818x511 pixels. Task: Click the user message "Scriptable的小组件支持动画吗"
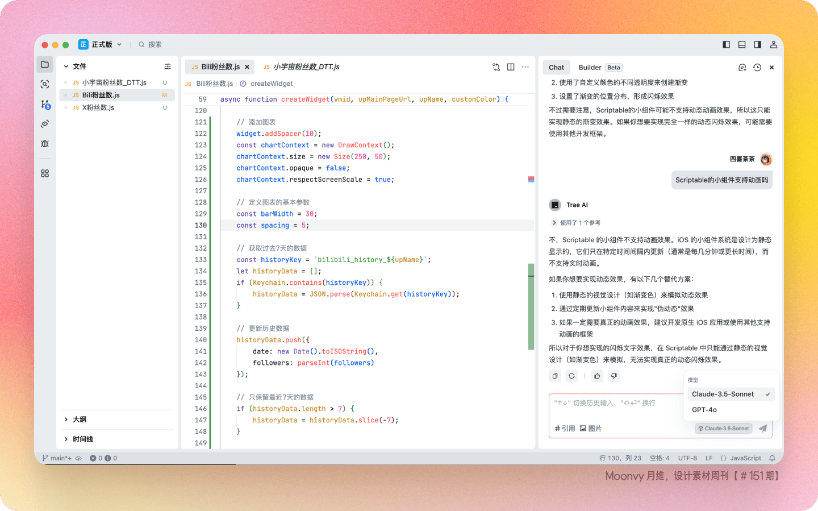[721, 180]
